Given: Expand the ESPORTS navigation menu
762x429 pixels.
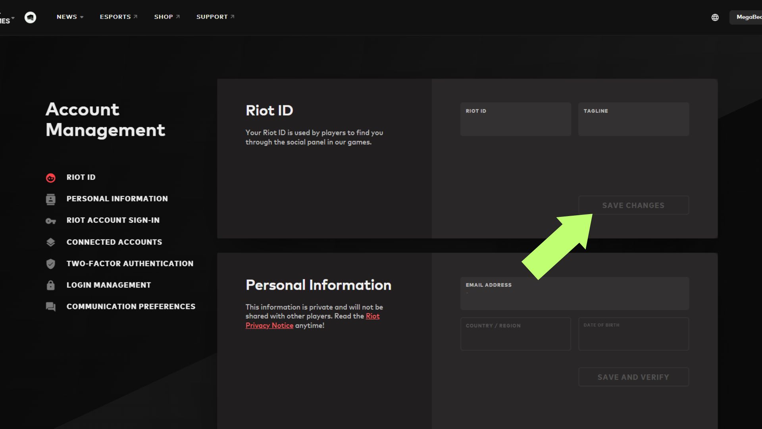Looking at the screenshot, I should (115, 17).
